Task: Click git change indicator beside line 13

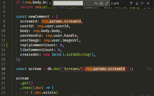Action: click(7, 45)
